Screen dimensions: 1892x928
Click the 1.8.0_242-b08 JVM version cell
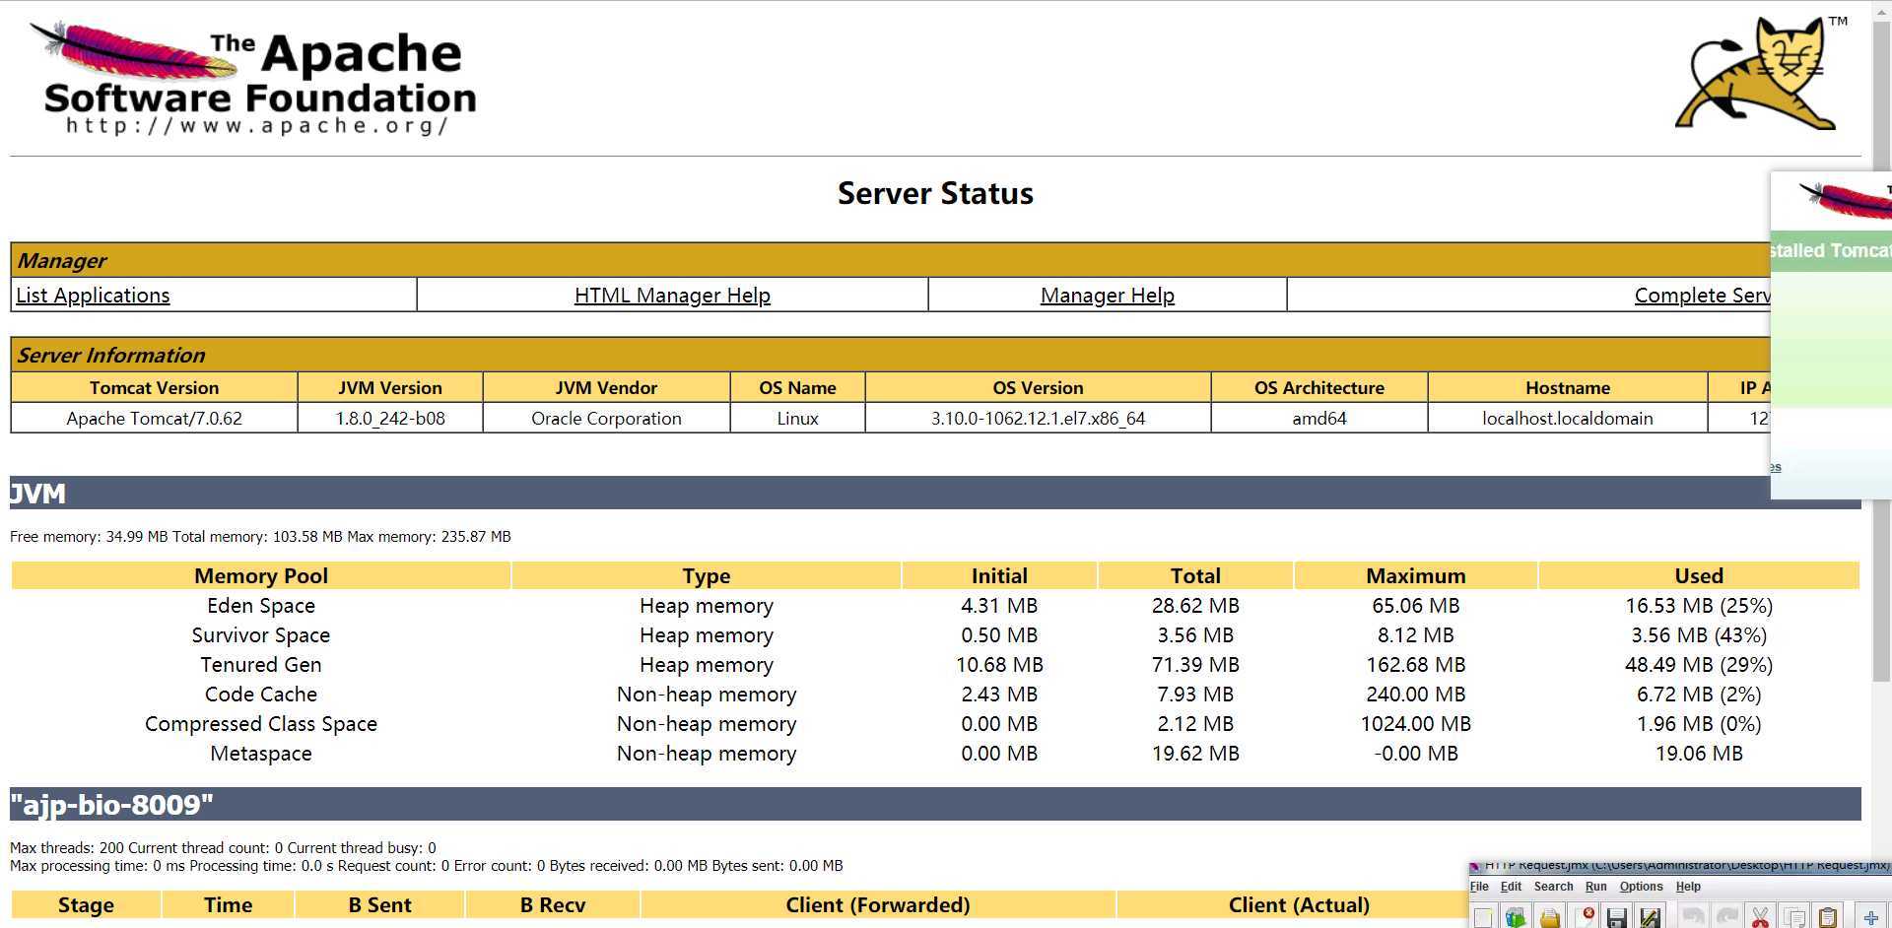point(390,419)
